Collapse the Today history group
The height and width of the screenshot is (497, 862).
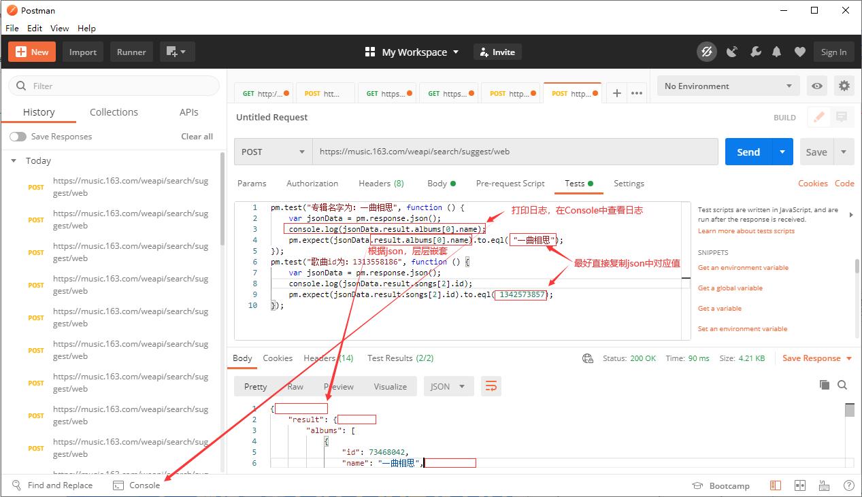[x=14, y=161]
